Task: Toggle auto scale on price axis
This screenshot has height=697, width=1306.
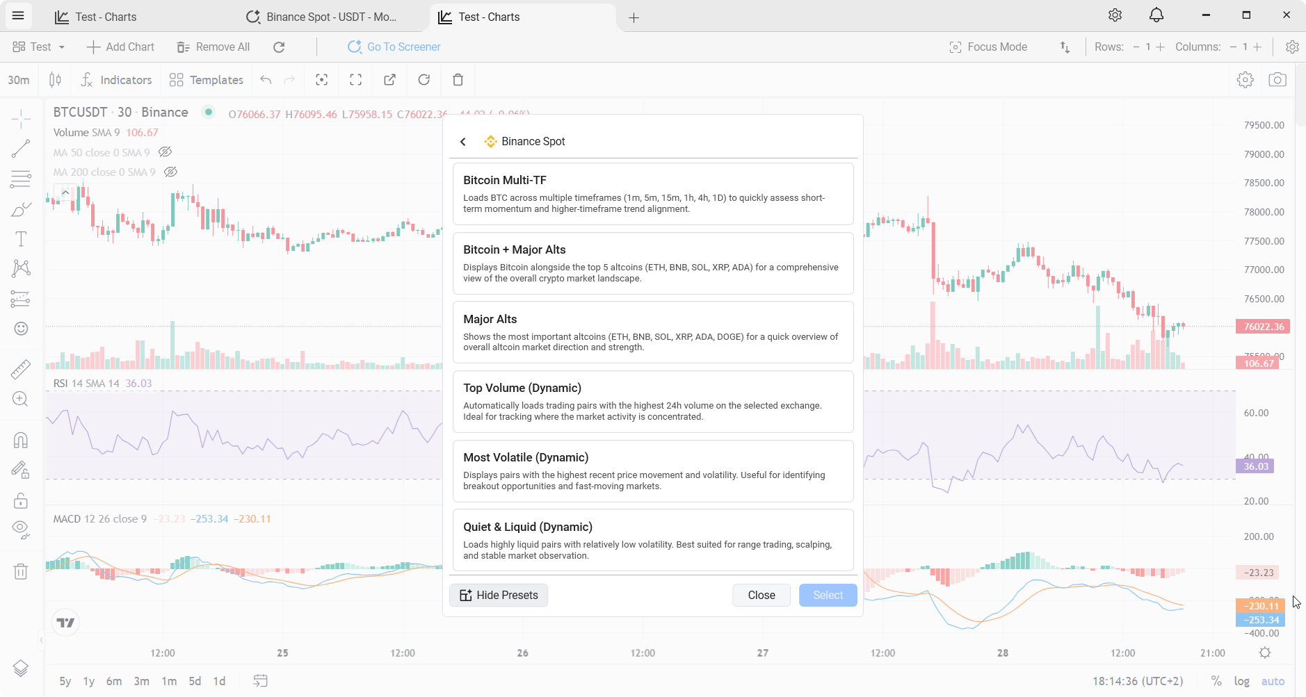Action: (x=1273, y=681)
